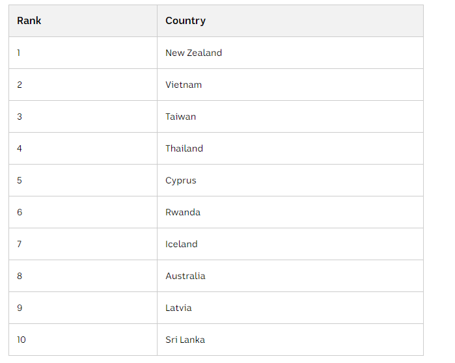Click rank number 3 cell
This screenshot has height=363, width=455.
83,116
